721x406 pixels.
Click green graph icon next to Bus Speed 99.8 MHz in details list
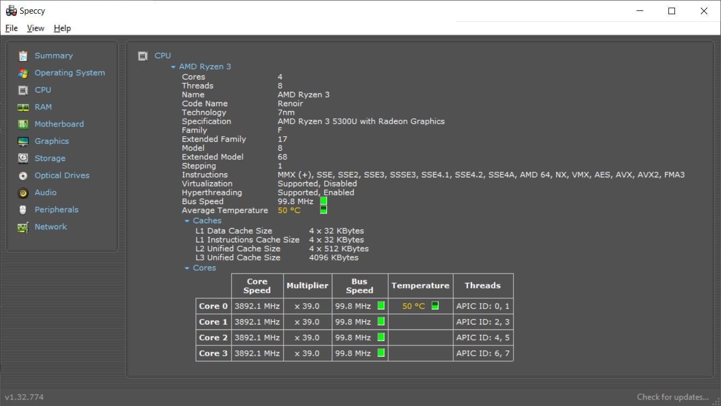pyautogui.click(x=324, y=201)
